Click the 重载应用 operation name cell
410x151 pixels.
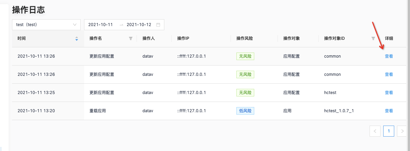click(97, 111)
